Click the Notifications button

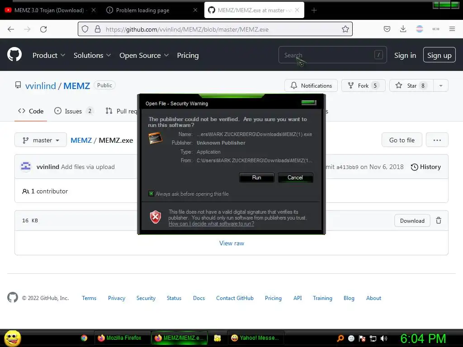311,85
